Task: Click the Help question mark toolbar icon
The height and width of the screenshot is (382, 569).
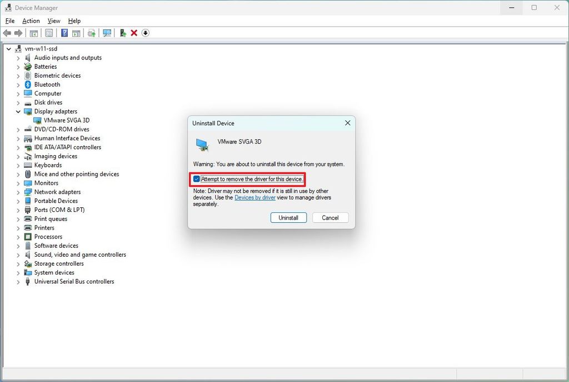Action: click(x=64, y=33)
